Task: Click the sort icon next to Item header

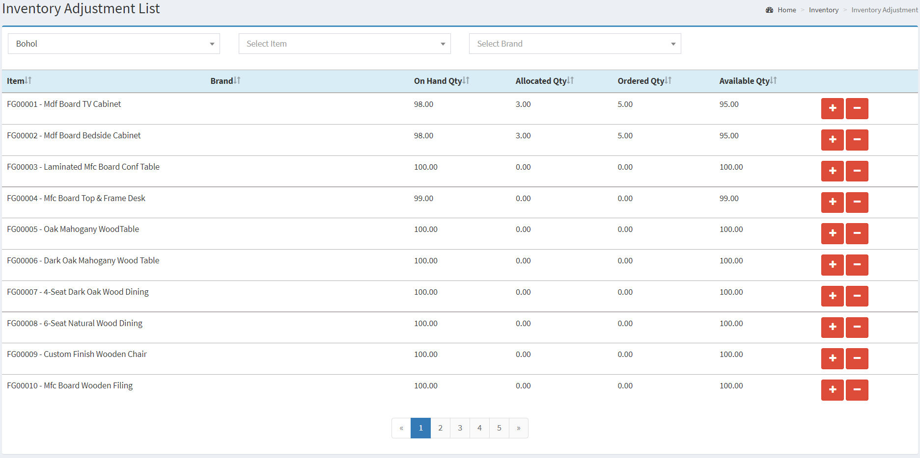Action: (x=28, y=79)
